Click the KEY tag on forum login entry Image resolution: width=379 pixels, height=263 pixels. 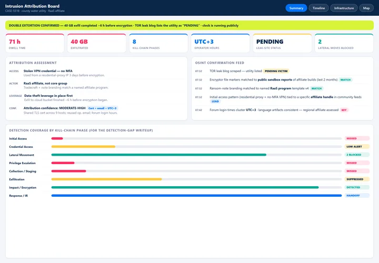point(344,110)
